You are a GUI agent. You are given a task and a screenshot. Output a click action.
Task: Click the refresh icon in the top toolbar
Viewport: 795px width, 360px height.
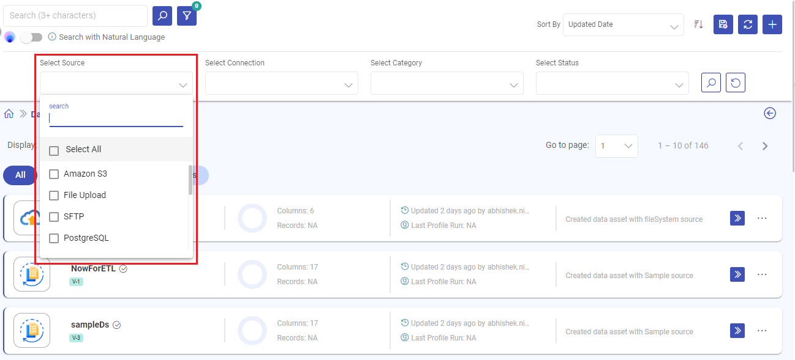[747, 24]
